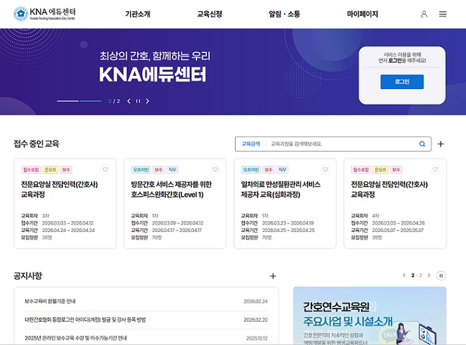Viewport: 466px width, 345px height.
Task: Advance to next slide in main banner
Action: [x=147, y=101]
